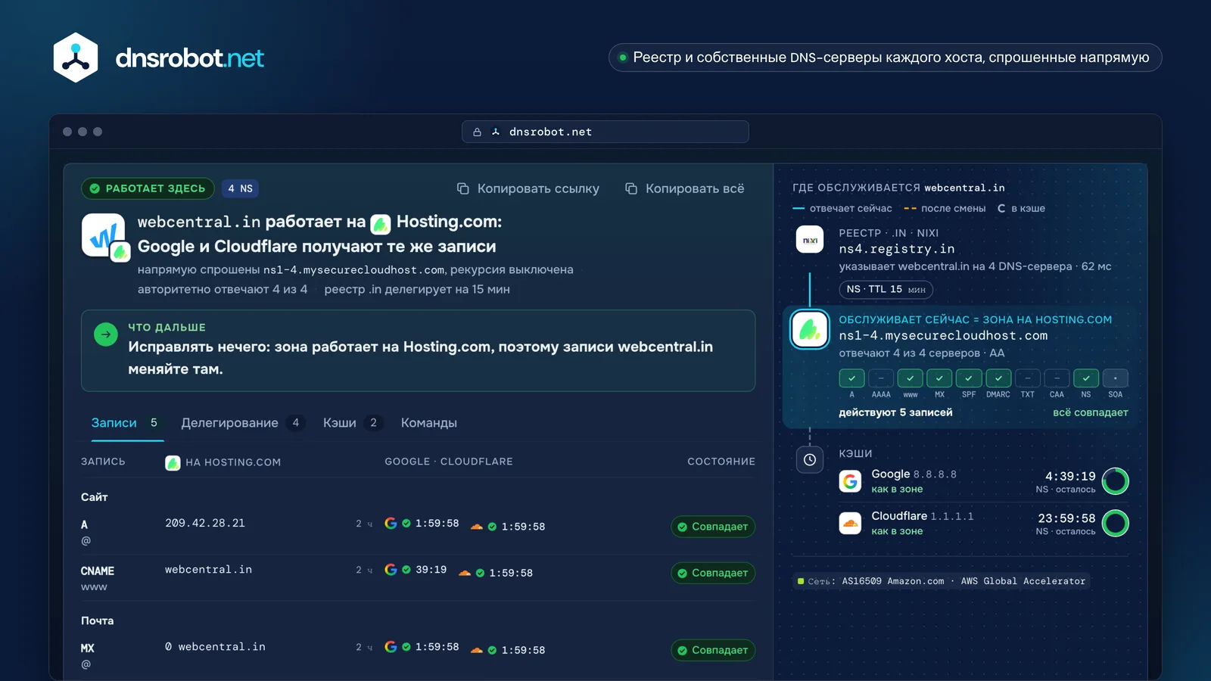
Task: Click the ns4.registry.in server name
Action: click(897, 249)
